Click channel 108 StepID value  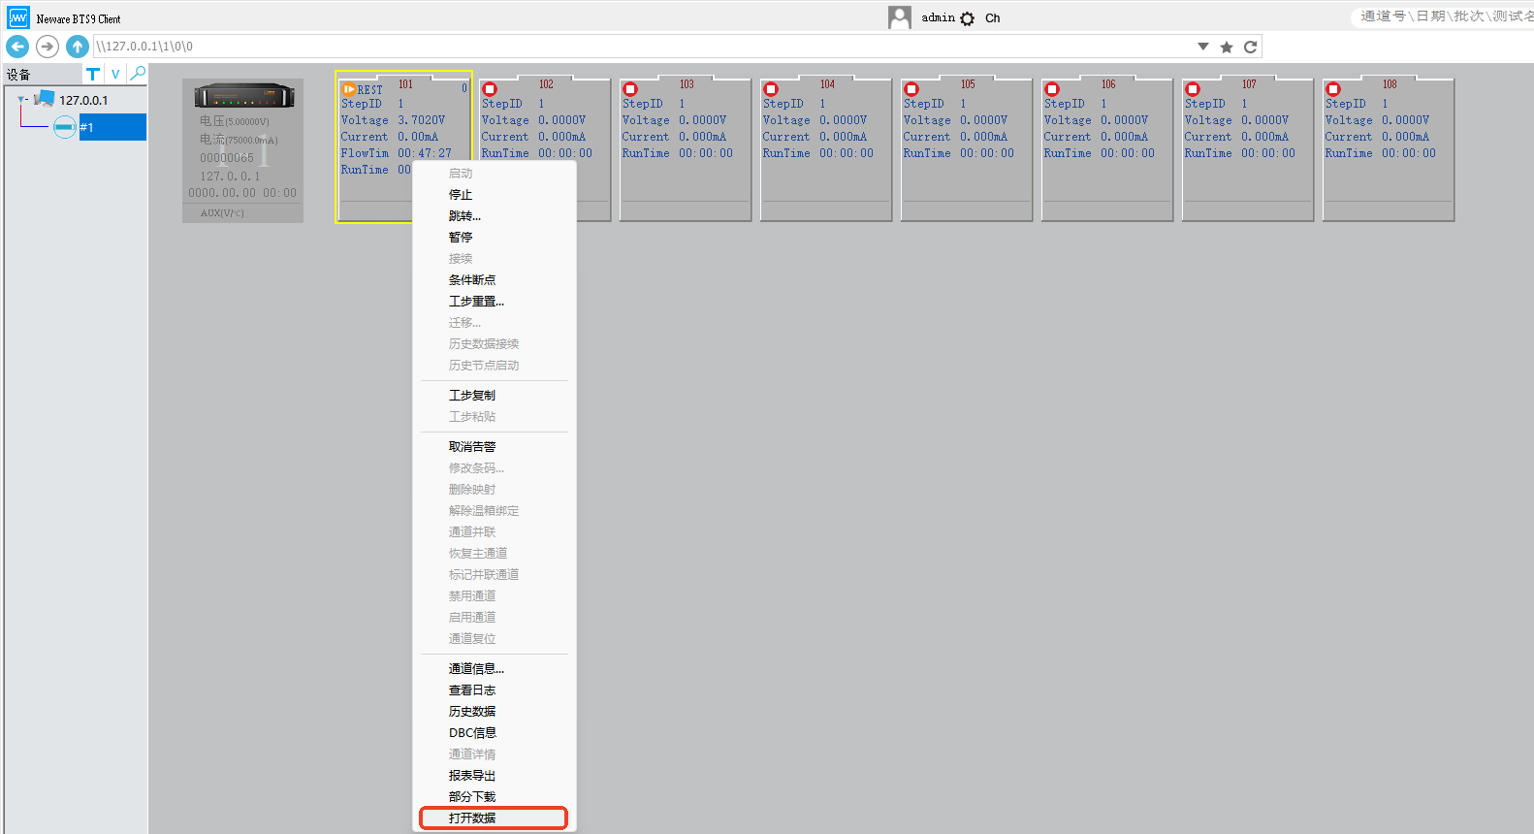click(1385, 104)
